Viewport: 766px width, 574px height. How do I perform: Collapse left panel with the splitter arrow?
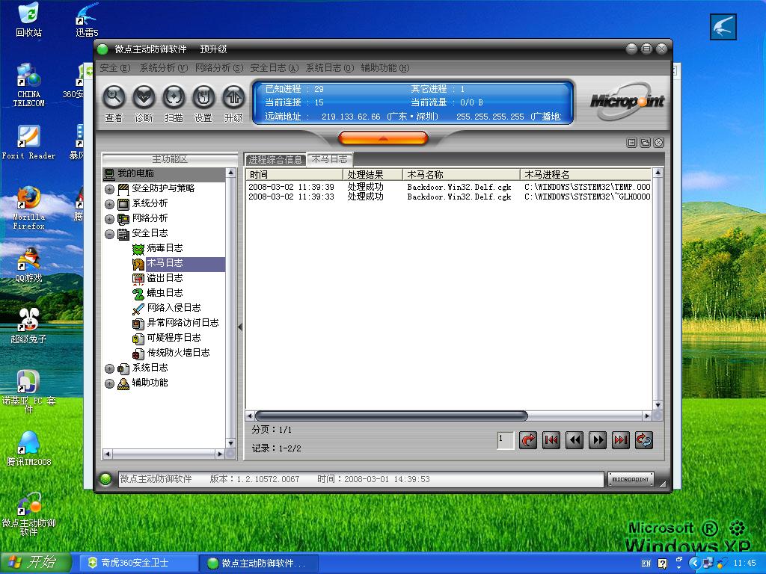tap(240, 327)
